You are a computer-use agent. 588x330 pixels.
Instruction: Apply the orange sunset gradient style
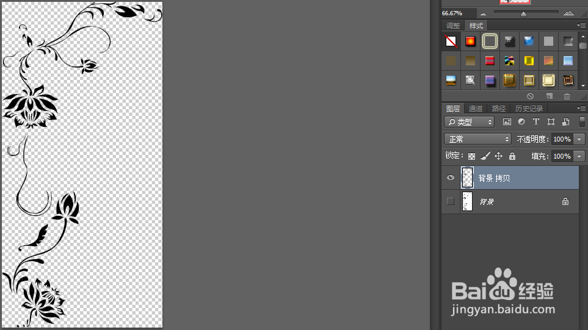click(x=548, y=60)
